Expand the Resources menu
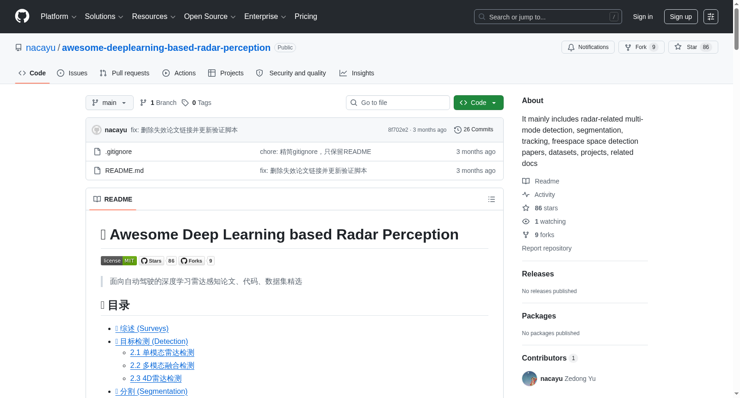This screenshot has width=740, height=398. 154,17
